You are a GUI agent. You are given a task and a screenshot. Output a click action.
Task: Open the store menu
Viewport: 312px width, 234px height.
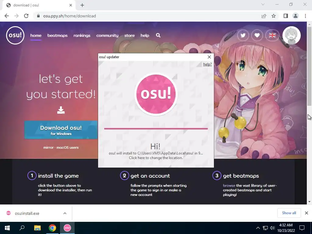click(129, 35)
